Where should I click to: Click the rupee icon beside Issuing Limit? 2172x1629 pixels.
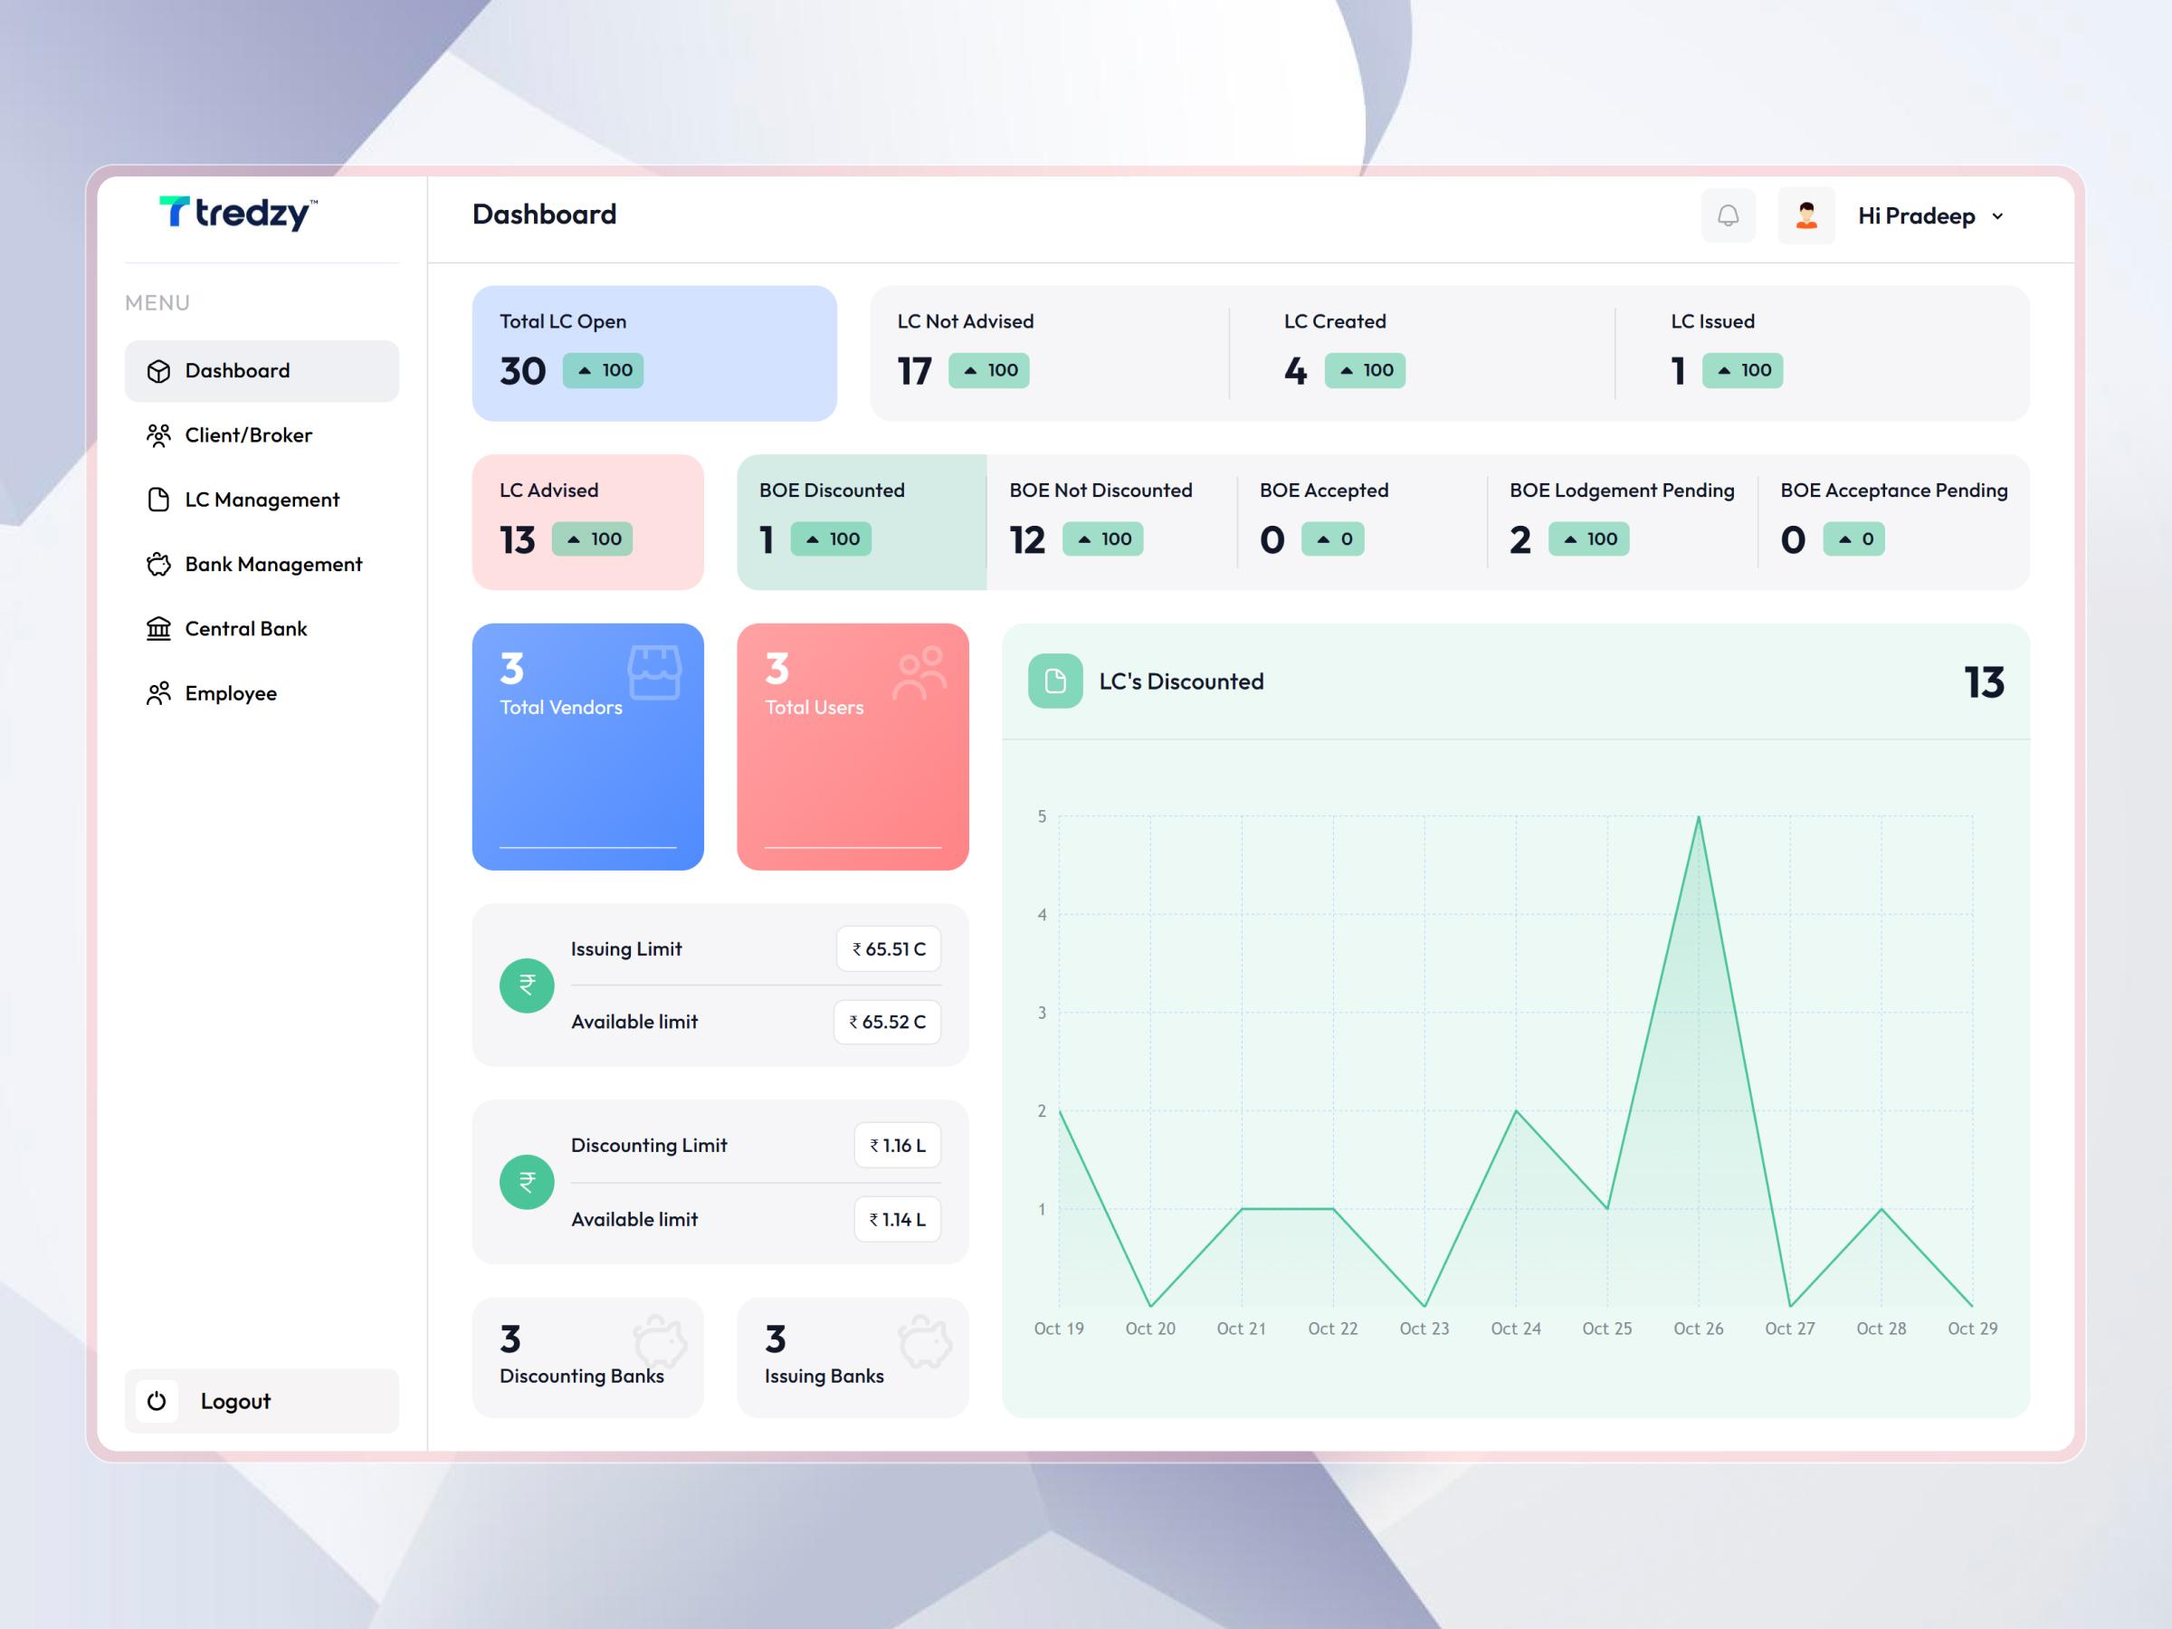click(x=528, y=985)
